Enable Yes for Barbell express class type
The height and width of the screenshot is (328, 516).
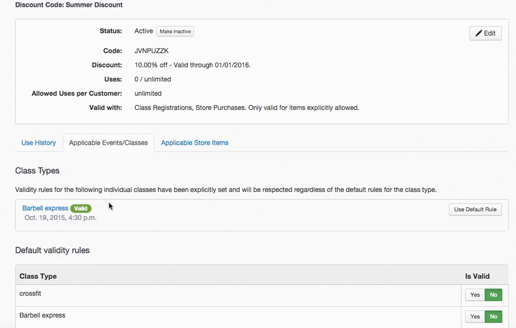click(475, 316)
